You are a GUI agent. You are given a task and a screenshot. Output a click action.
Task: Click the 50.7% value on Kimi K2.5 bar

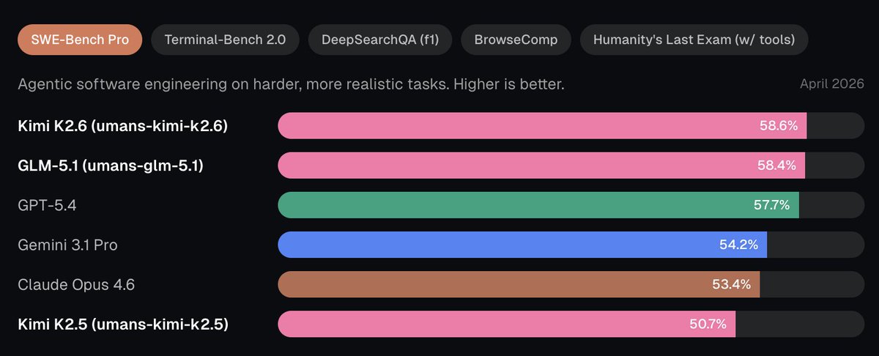707,324
